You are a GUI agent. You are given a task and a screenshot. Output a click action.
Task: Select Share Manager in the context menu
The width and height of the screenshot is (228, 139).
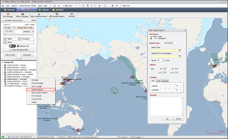(41, 83)
